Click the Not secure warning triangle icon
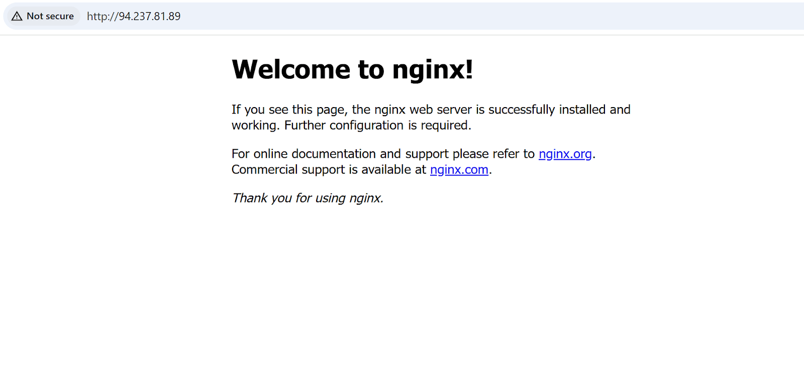 [x=17, y=16]
